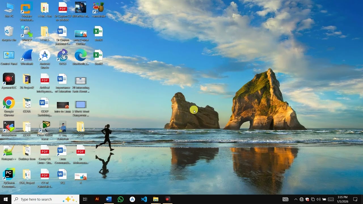This screenshot has width=363, height=204.
Task: Select the bluetooth Edge shortcut
Action: [81, 58]
